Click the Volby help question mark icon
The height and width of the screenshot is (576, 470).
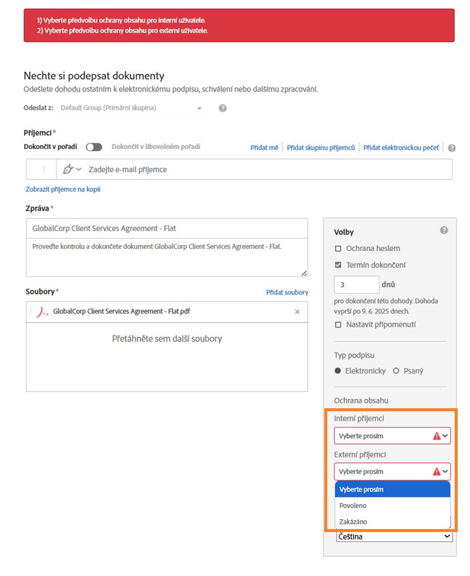pos(444,231)
